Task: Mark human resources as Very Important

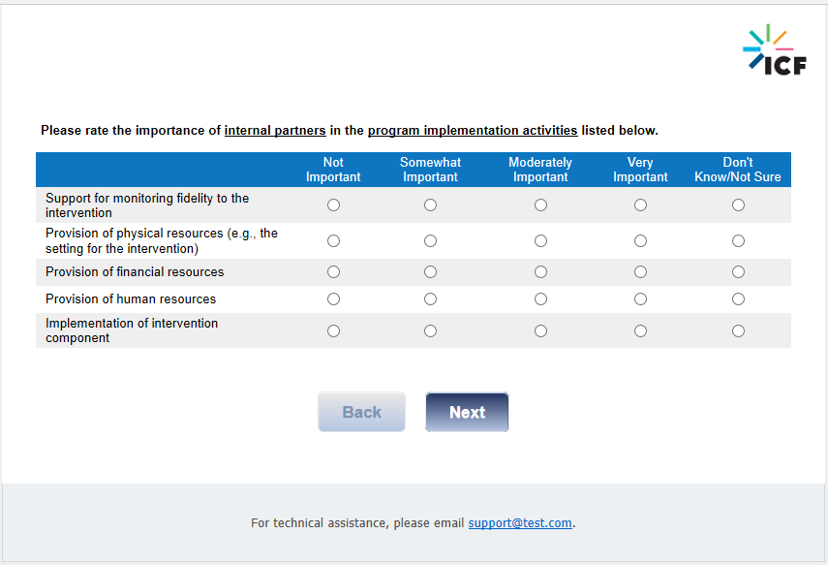Action: click(x=640, y=299)
